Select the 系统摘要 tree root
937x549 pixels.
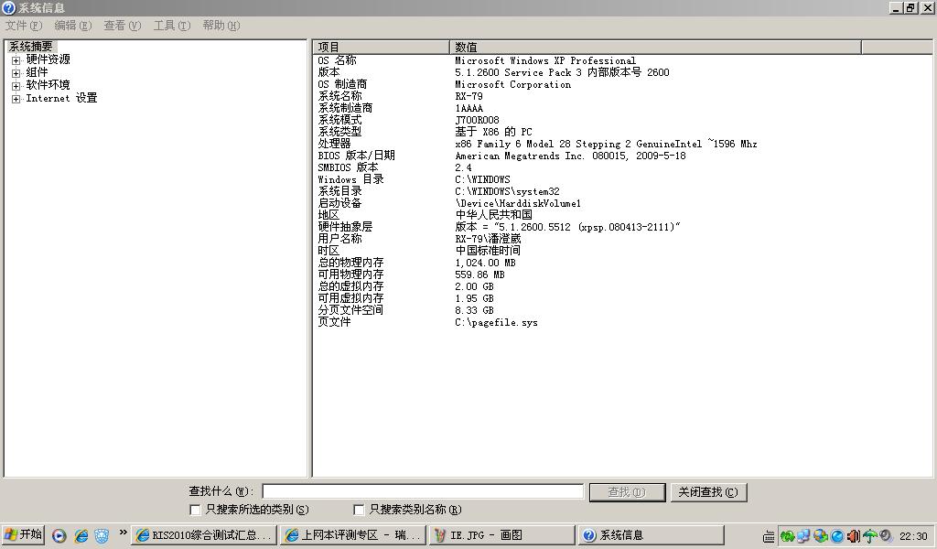pyautogui.click(x=30, y=46)
